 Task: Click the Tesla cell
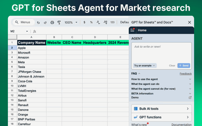click(x=32, y=67)
